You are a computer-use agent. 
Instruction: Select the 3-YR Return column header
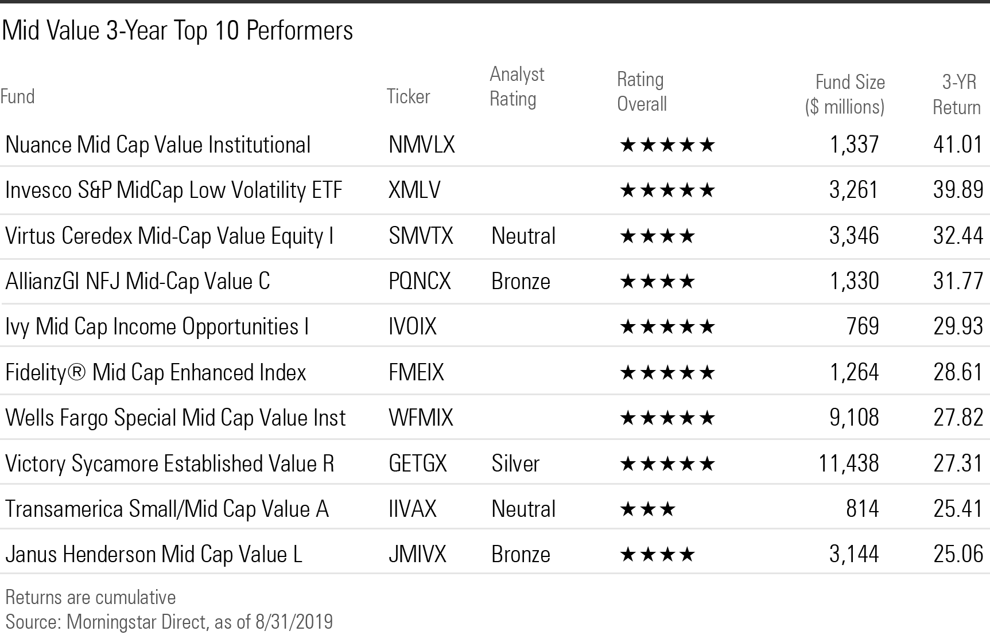pos(957,95)
